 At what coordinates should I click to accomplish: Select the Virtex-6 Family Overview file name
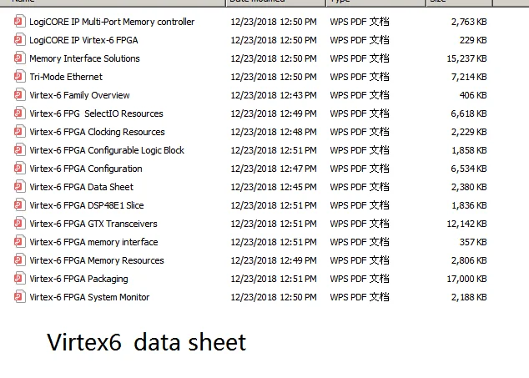point(79,95)
